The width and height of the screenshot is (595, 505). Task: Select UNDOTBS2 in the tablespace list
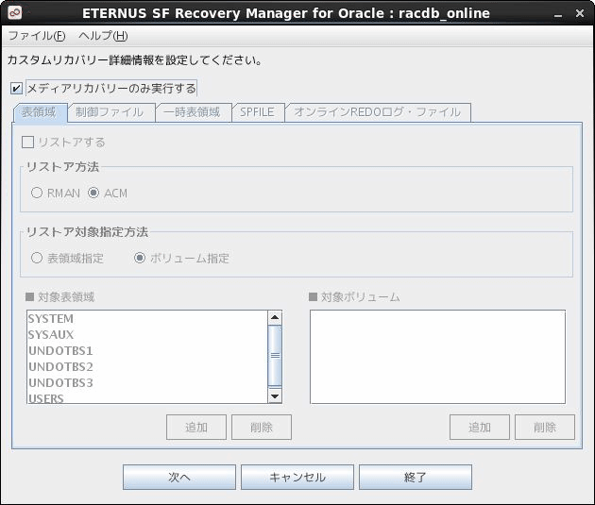pyautogui.click(x=147, y=366)
